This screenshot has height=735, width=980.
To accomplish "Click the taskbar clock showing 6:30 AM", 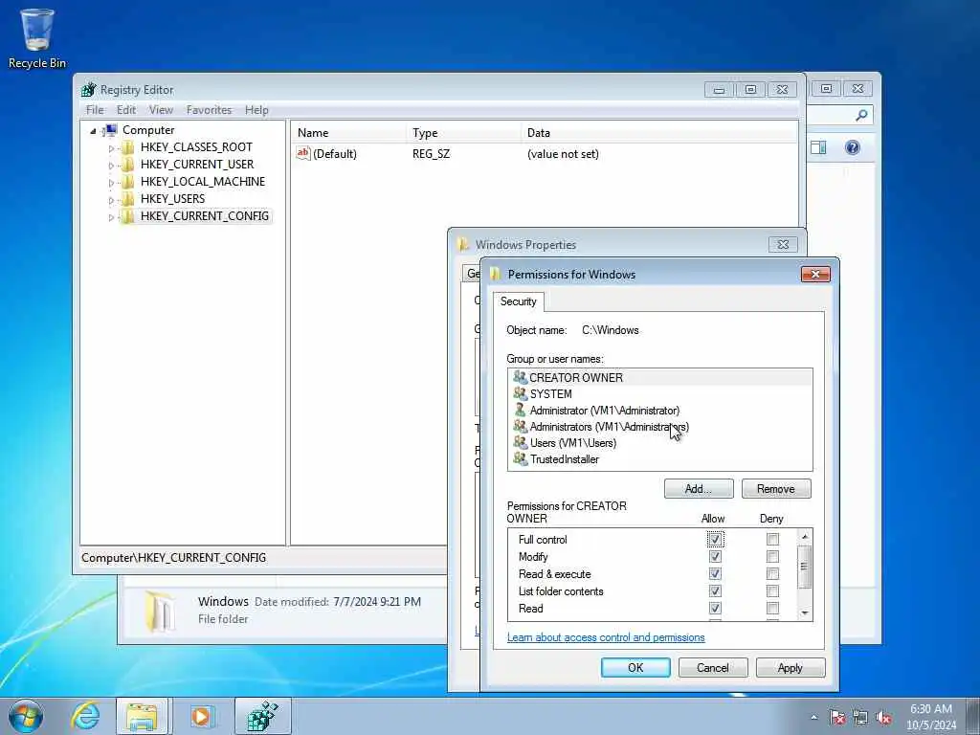I will coord(931,717).
